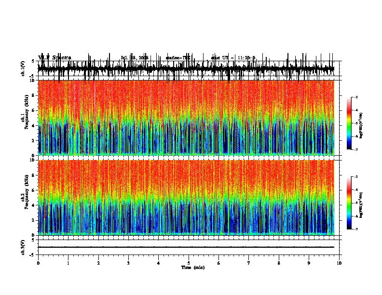Click the '8' kHz tick of ch.2 spectrogram
382x295 pixels.
33,175
